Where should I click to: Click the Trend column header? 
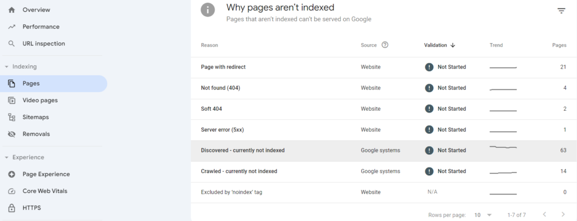pyautogui.click(x=496, y=45)
